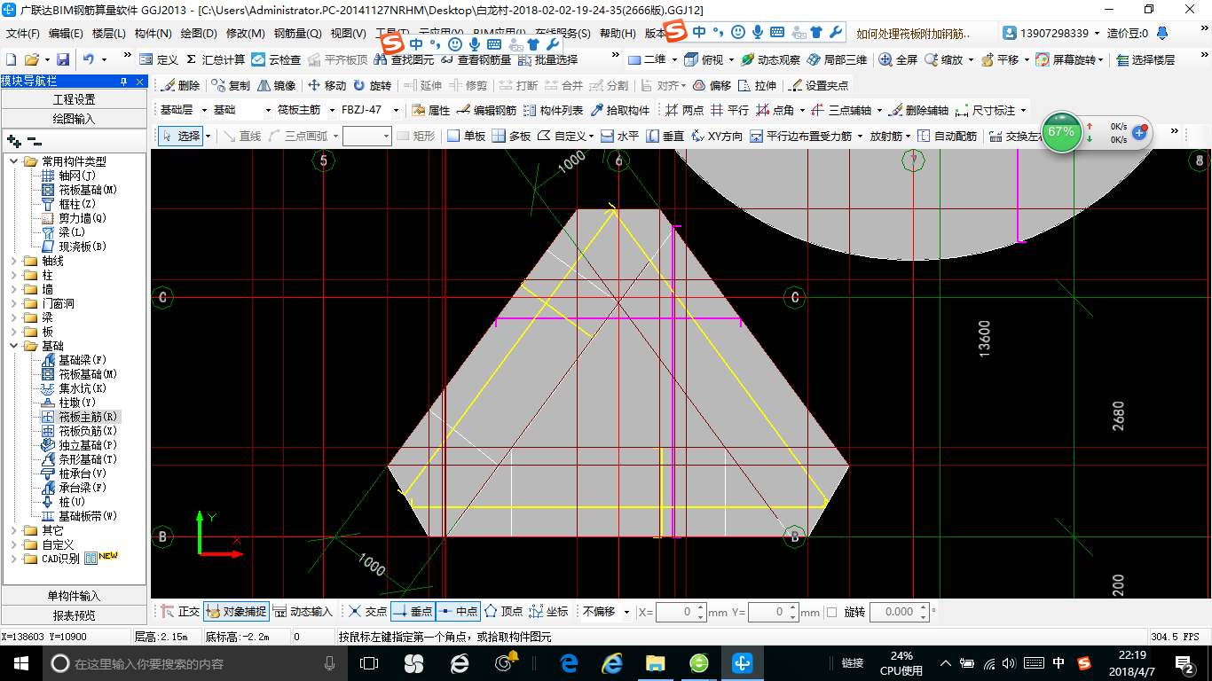Viewport: 1212px width, 681px height.
Task: Click the 工程设置 panel button
Action: [x=74, y=99]
